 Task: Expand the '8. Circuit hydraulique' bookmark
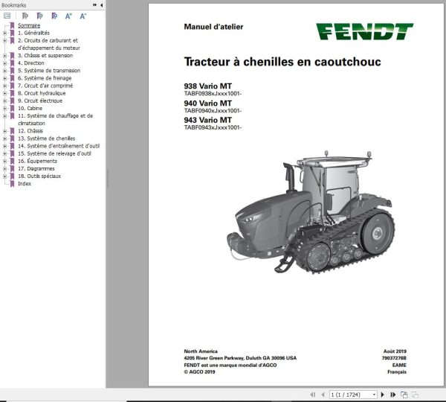tap(4, 93)
